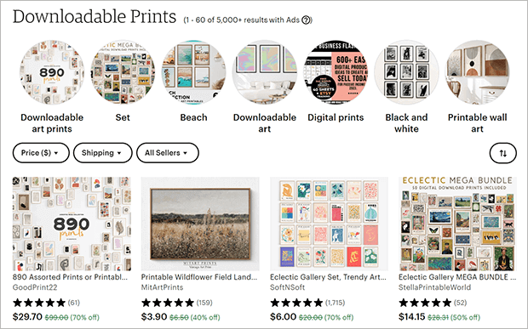Click the sort arrows icon button
Image resolution: width=528 pixels, height=329 pixels.
502,153
